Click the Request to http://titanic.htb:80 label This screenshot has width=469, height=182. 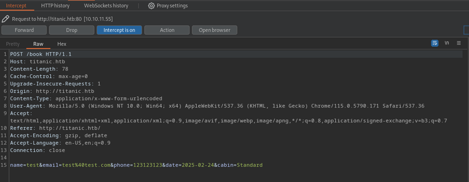47,19
